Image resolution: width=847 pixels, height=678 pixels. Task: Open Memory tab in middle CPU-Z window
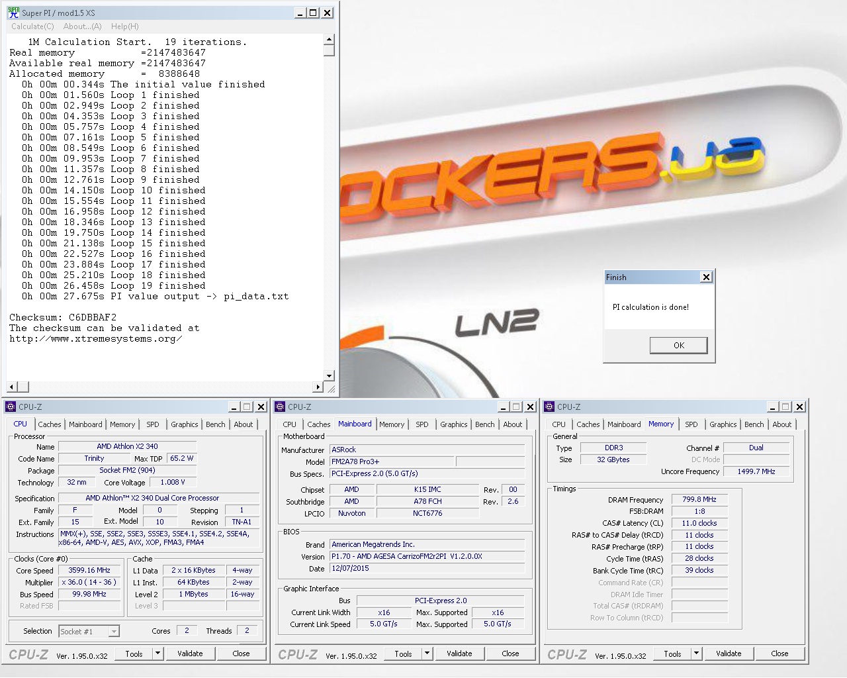tap(392, 424)
